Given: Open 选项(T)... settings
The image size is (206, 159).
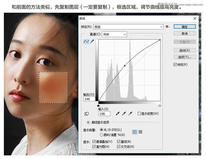Looking at the screenshot, I should (x=185, y=57).
